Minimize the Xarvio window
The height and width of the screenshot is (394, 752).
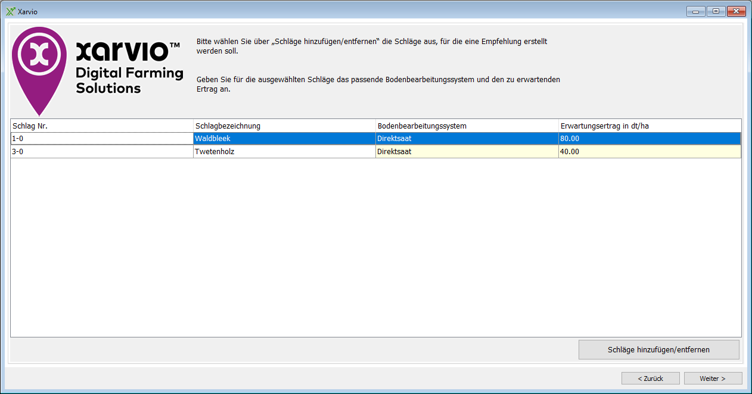point(695,11)
